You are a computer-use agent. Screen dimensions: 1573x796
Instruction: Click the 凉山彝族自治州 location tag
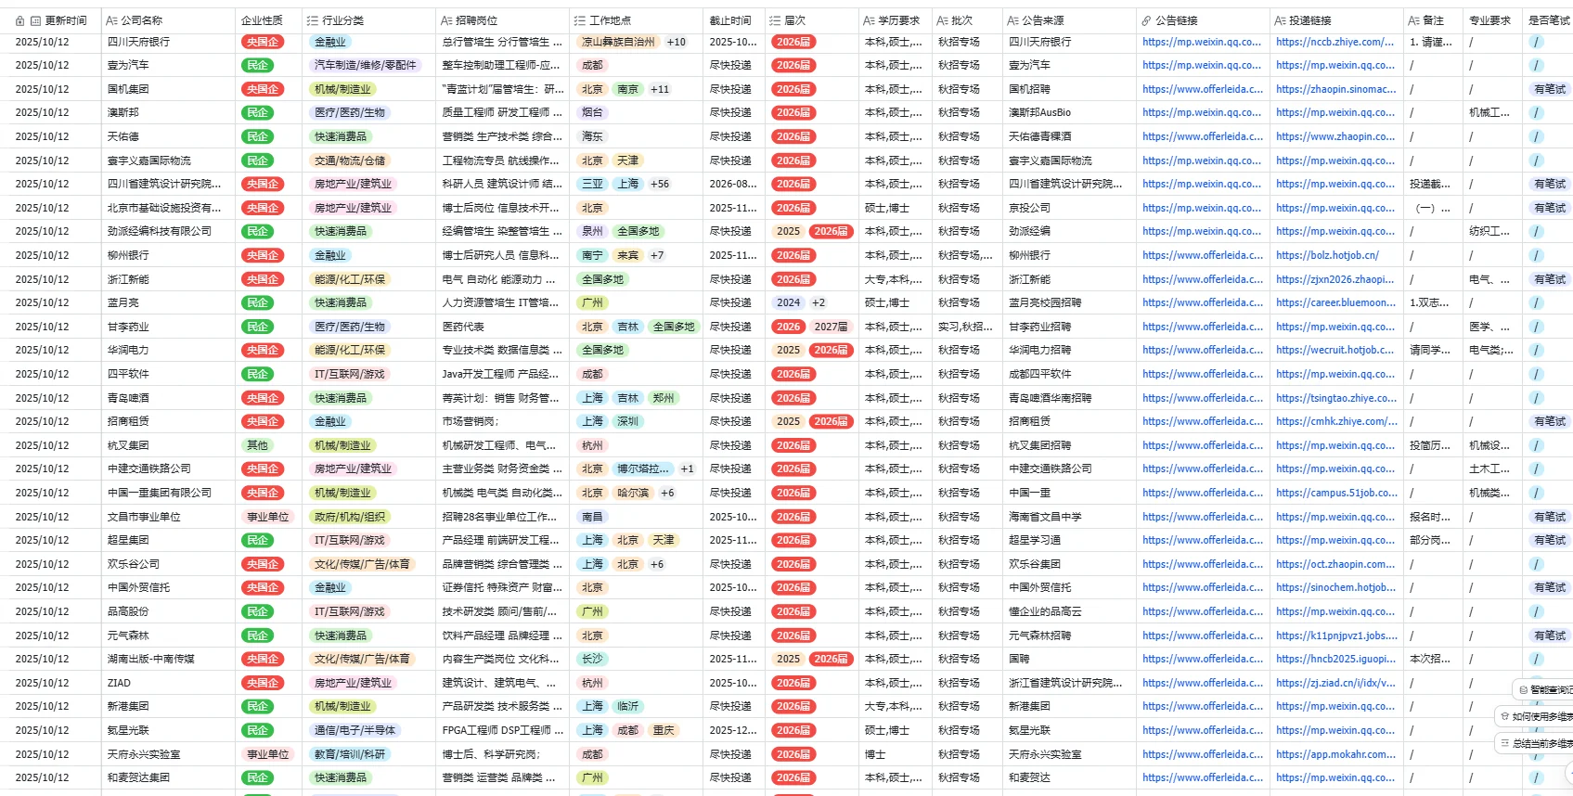(618, 42)
